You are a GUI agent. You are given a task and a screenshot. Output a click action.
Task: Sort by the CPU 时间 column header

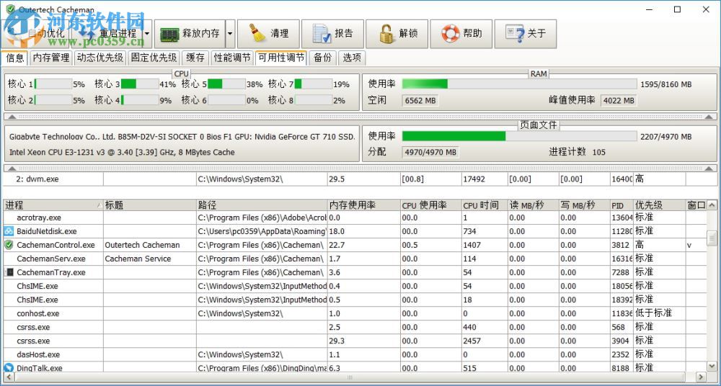tap(485, 205)
